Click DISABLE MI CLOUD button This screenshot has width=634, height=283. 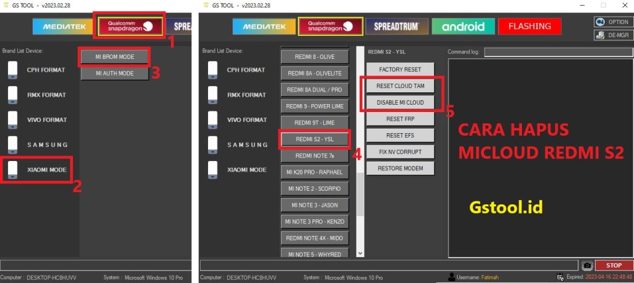click(400, 103)
